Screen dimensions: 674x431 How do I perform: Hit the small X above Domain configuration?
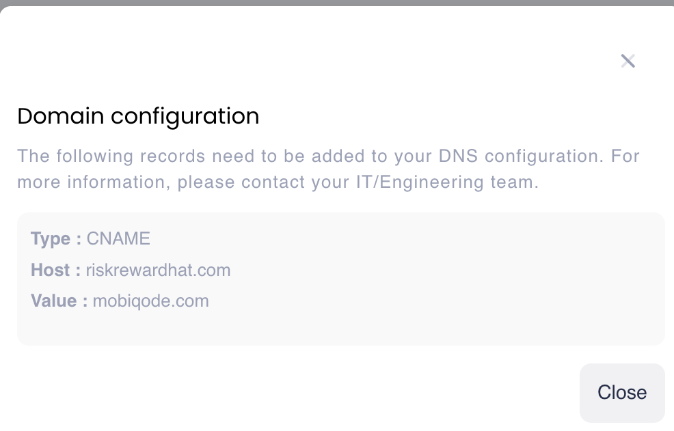coord(628,61)
